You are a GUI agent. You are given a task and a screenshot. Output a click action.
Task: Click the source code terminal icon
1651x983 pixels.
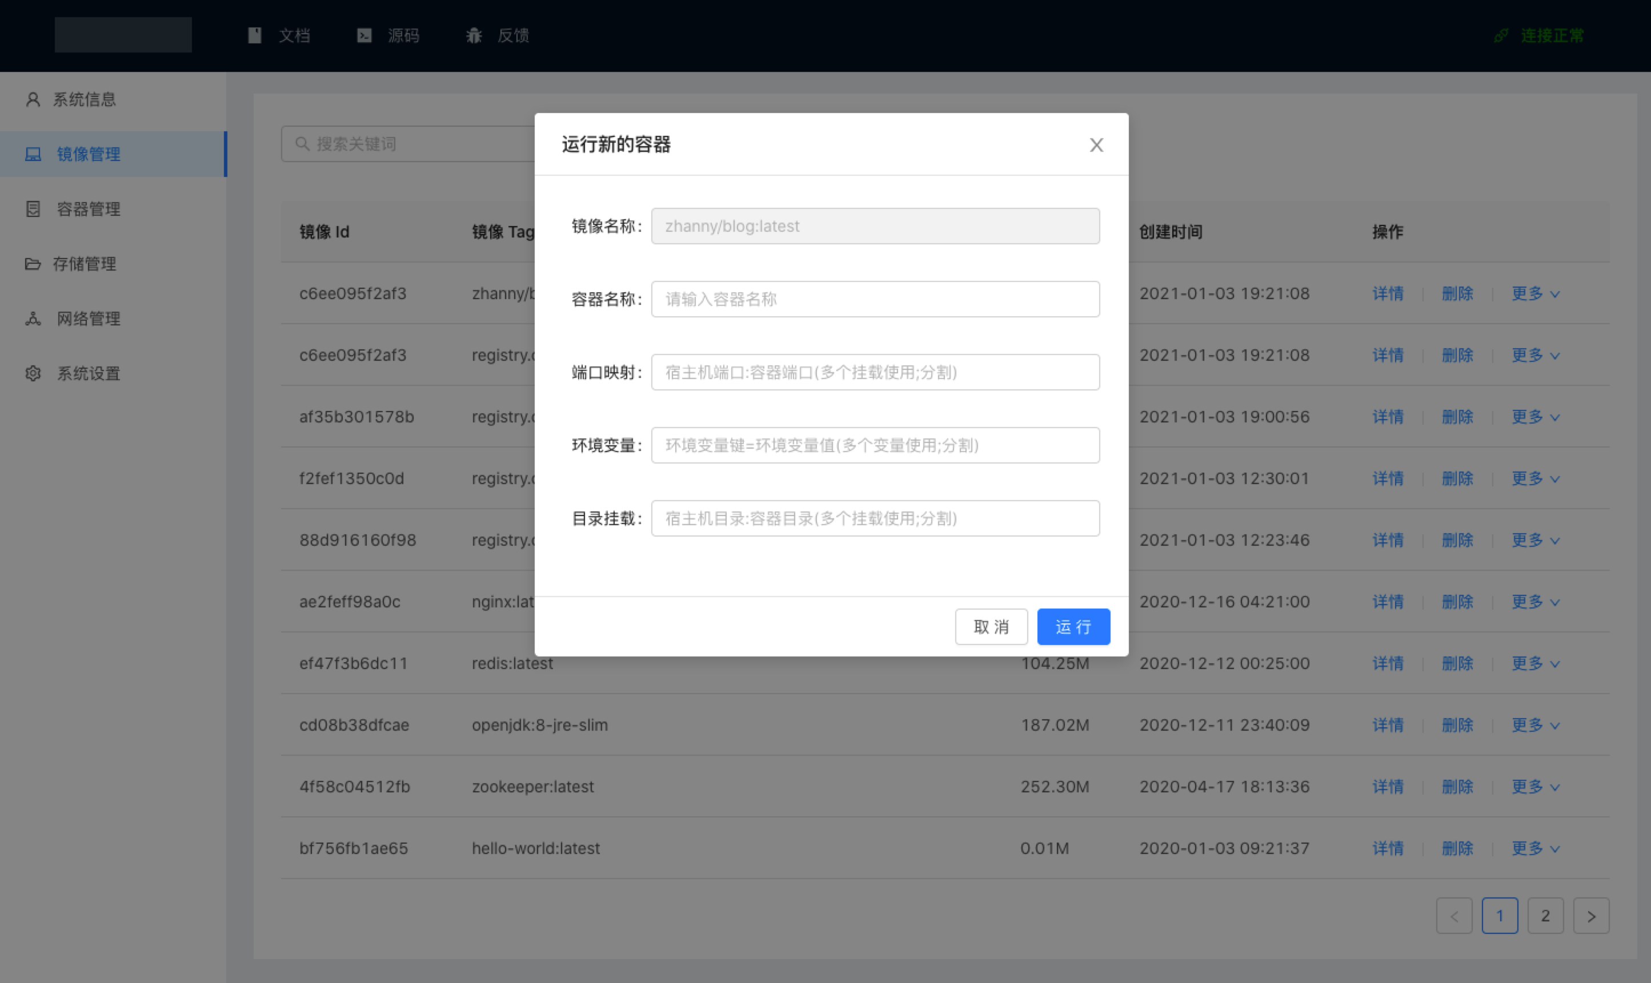point(364,35)
